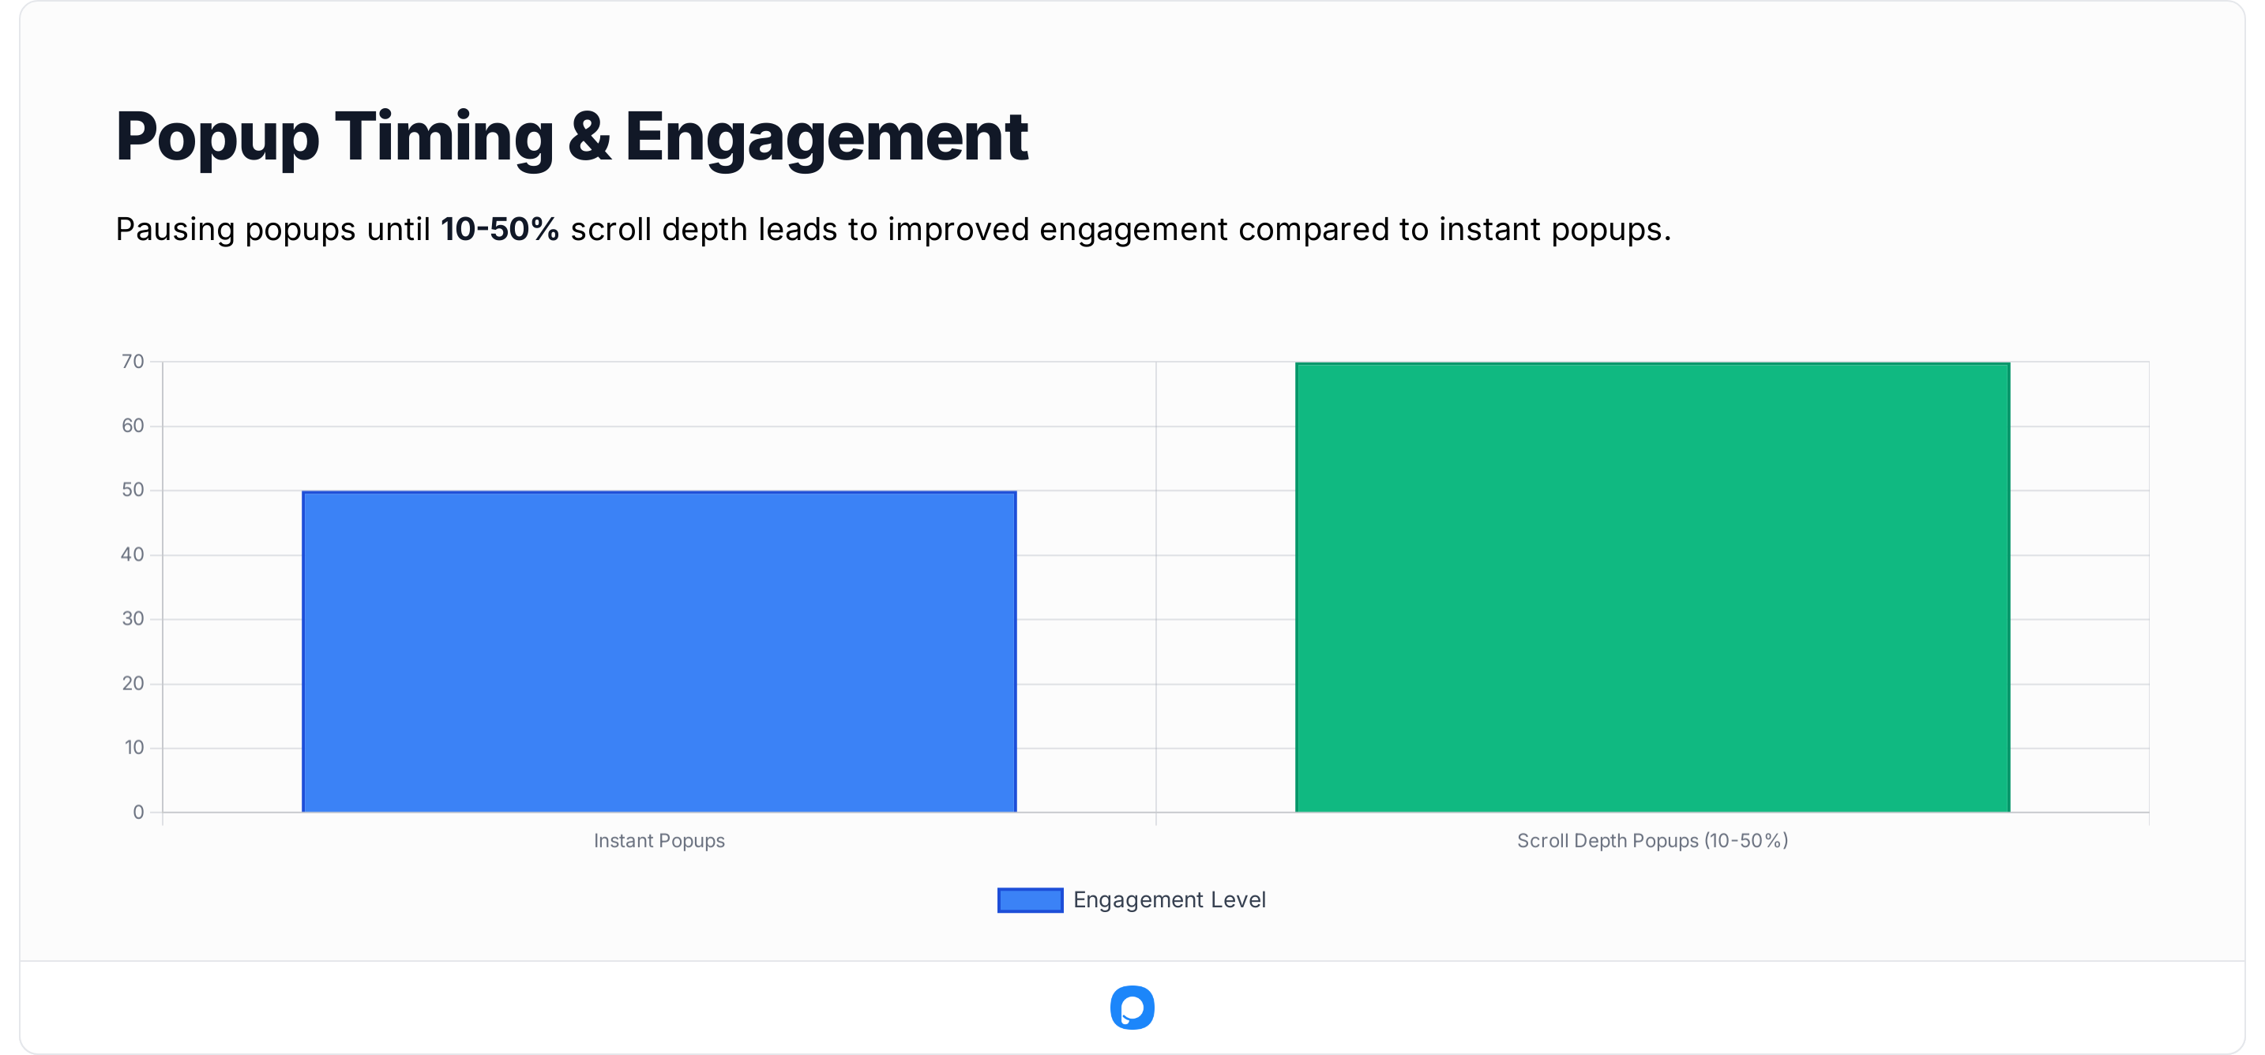Click the Scroll Depth Popups (10-50%) label
The width and height of the screenshot is (2265, 1055).
point(1652,840)
